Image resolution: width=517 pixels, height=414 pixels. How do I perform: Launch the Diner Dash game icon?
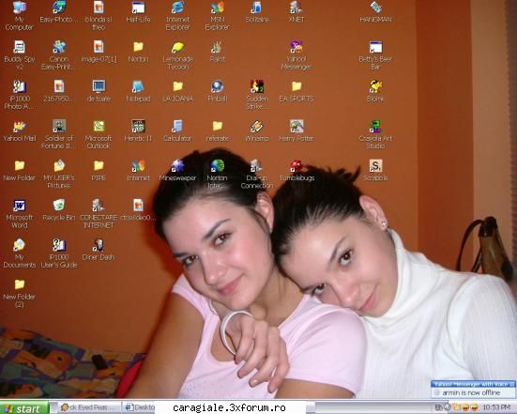[99, 250]
